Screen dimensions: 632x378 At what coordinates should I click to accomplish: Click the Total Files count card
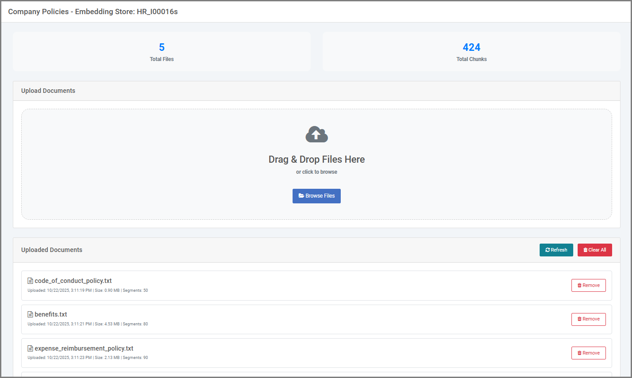162,52
